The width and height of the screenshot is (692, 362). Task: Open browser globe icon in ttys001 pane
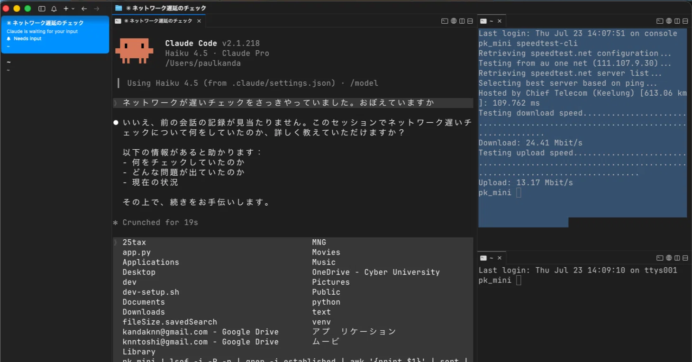(x=669, y=258)
